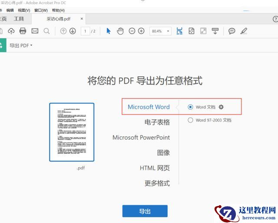Zoom out with minus icon
The width and height of the screenshot is (278, 223).
132,31
